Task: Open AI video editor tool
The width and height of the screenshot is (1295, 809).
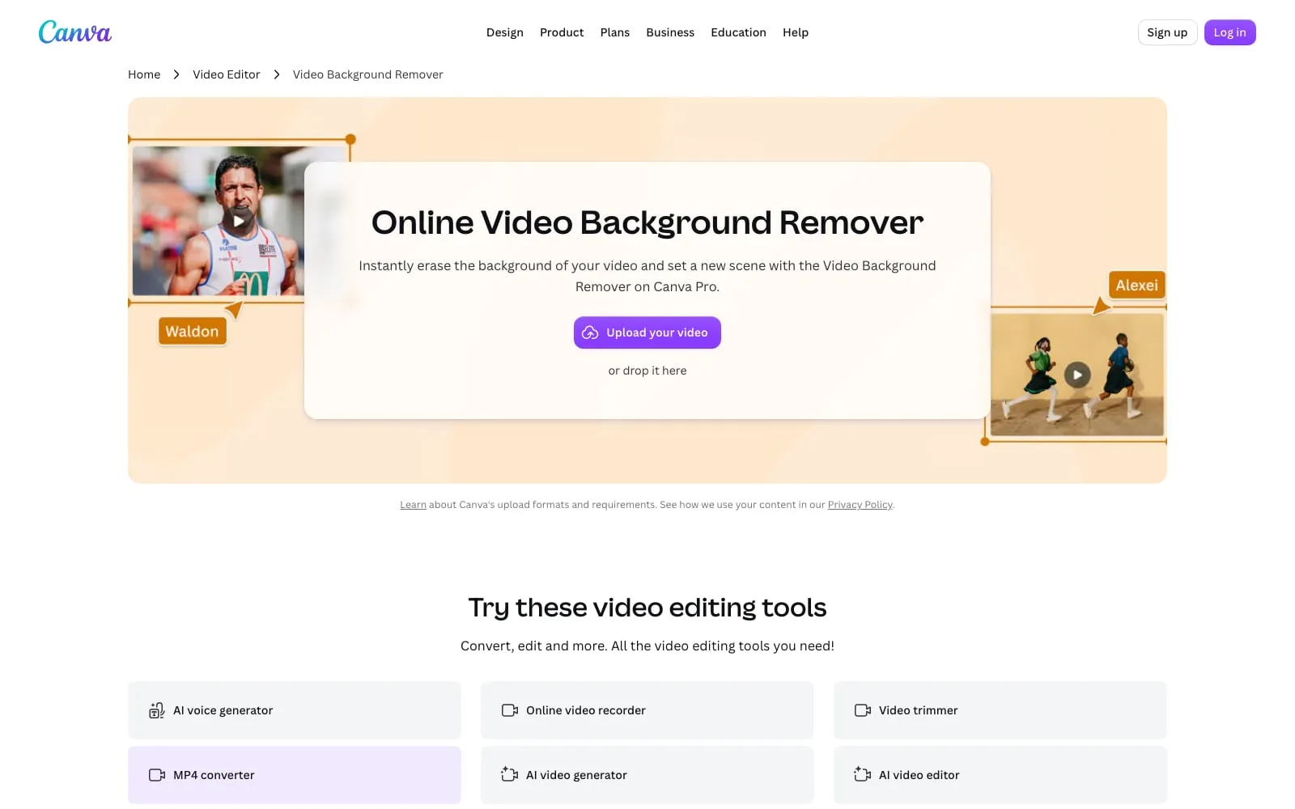Action: click(x=1000, y=775)
